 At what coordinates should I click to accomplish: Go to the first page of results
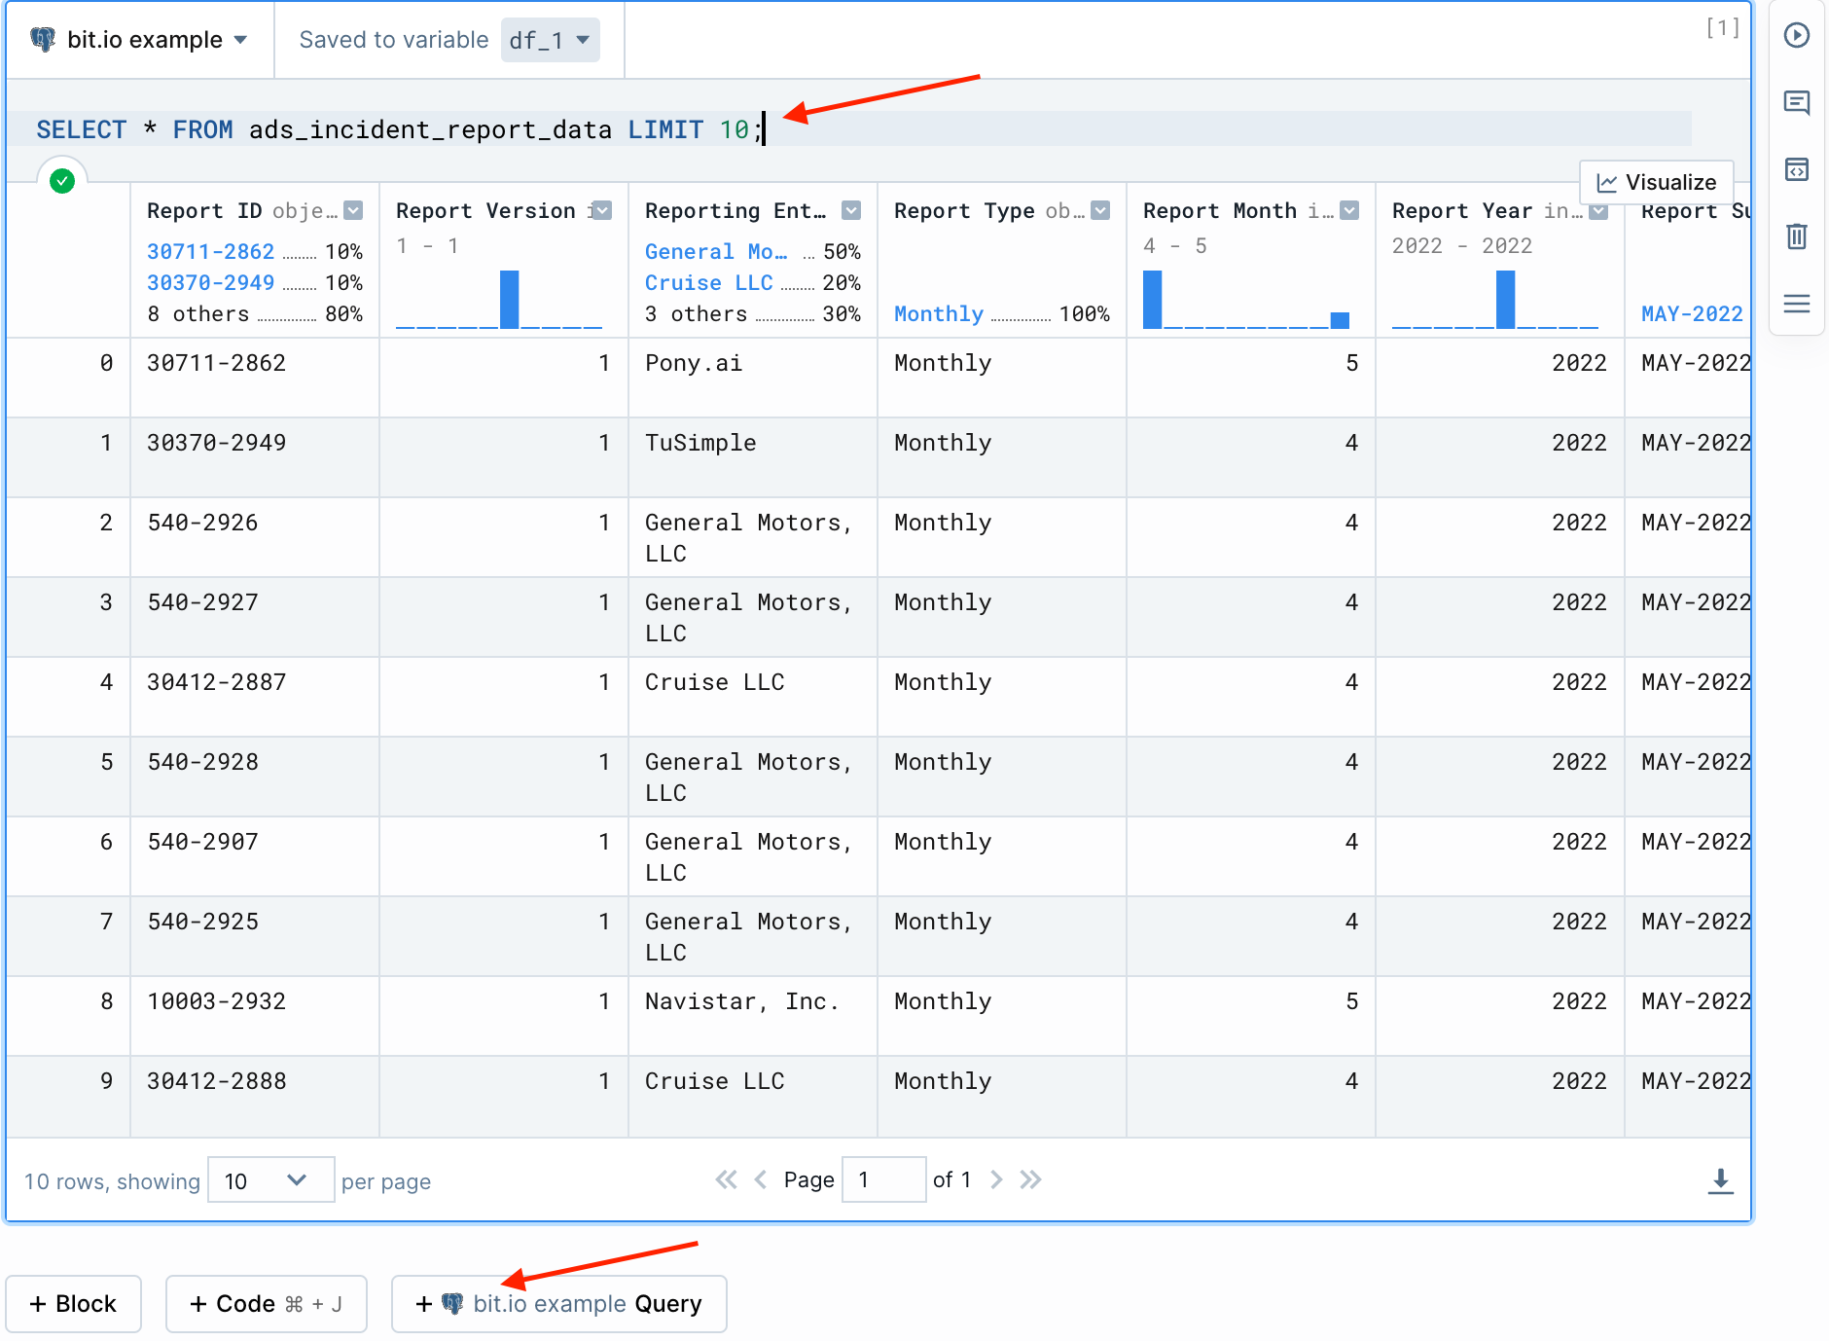(x=726, y=1180)
